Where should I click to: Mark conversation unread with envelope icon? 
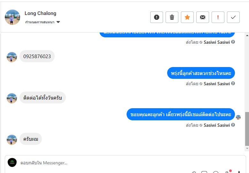pyautogui.click(x=203, y=17)
